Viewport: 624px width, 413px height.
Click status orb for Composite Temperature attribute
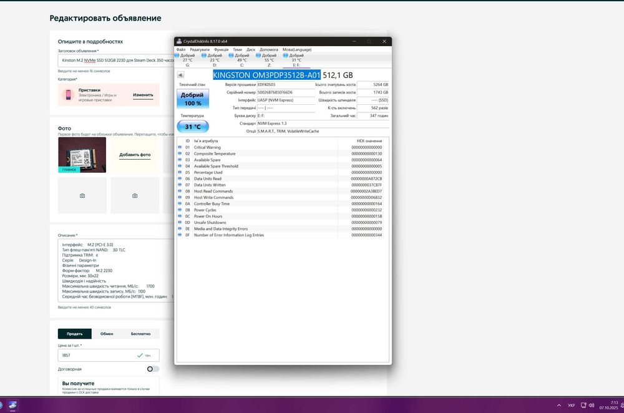(x=180, y=153)
